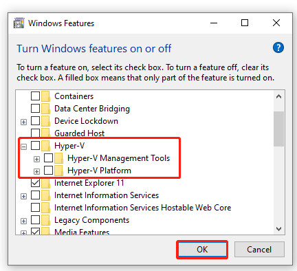Check the Data Center Bridging box
Image resolution: width=297 pixels, height=271 pixels.
(x=35, y=108)
